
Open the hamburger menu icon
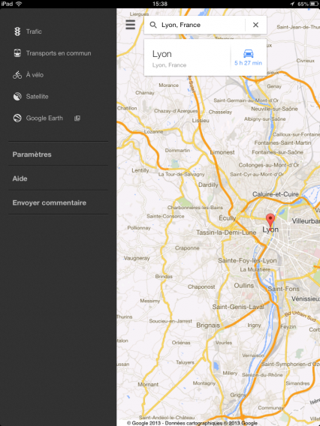tap(131, 25)
